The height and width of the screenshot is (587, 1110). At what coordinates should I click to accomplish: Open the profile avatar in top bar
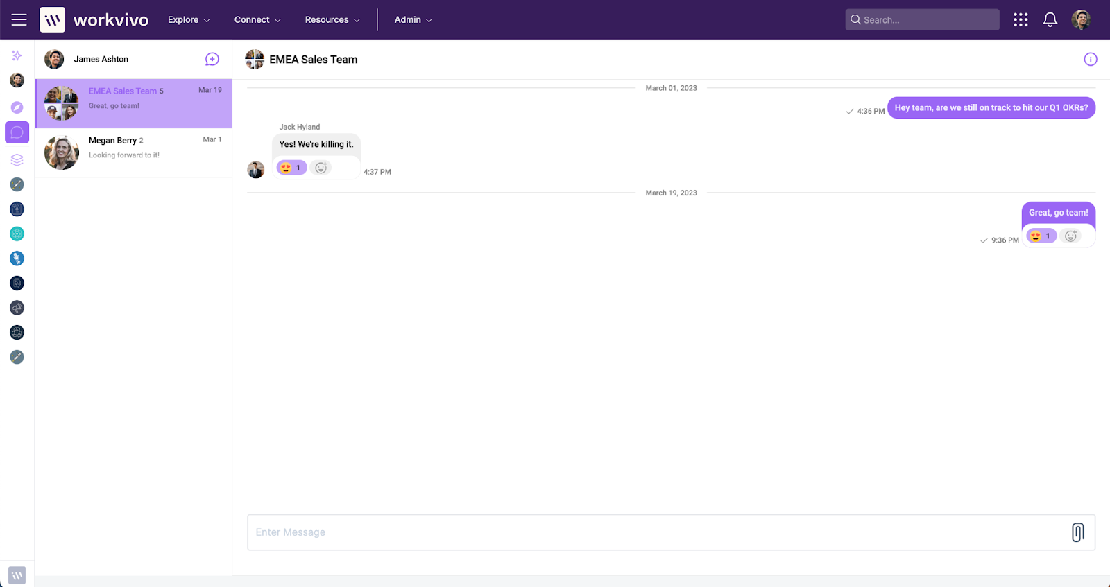click(x=1081, y=20)
